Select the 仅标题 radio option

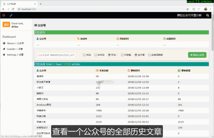coord(122,55)
